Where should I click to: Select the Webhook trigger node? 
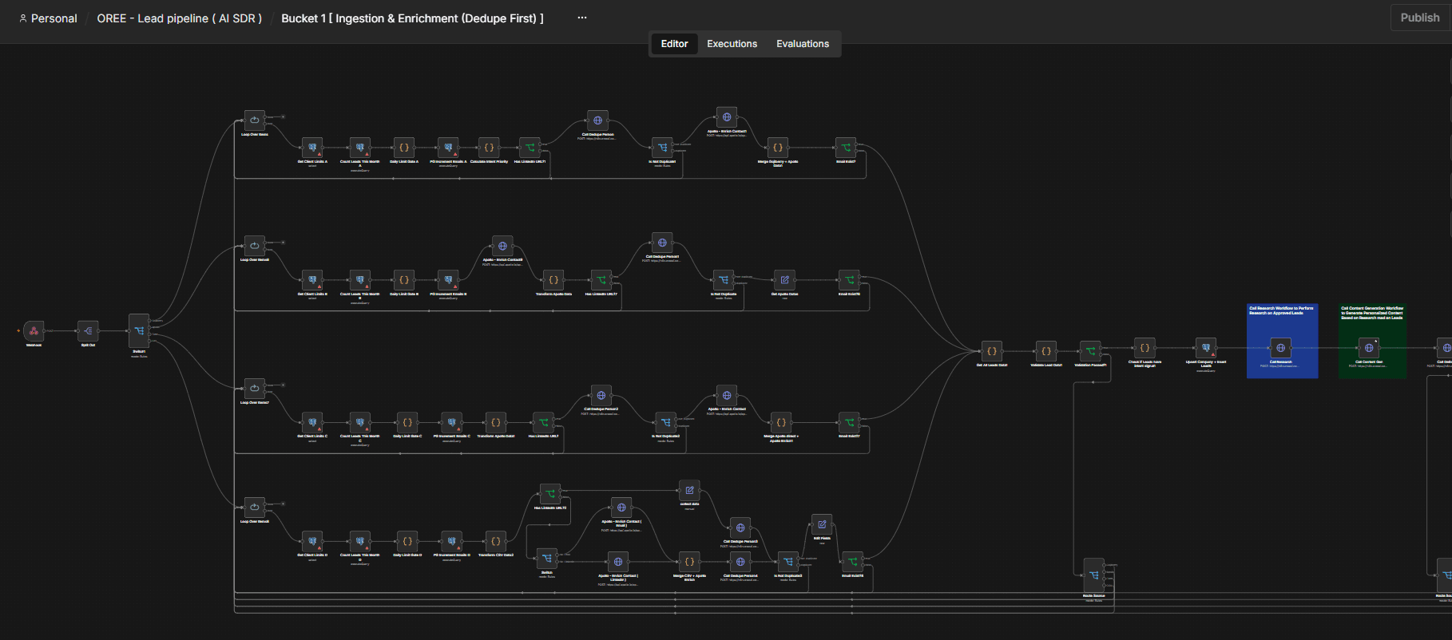pyautogui.click(x=34, y=330)
